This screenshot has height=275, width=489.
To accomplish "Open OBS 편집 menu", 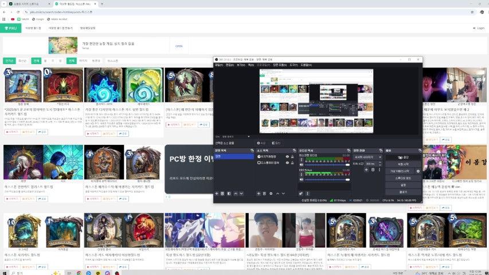I will pyautogui.click(x=229, y=65).
